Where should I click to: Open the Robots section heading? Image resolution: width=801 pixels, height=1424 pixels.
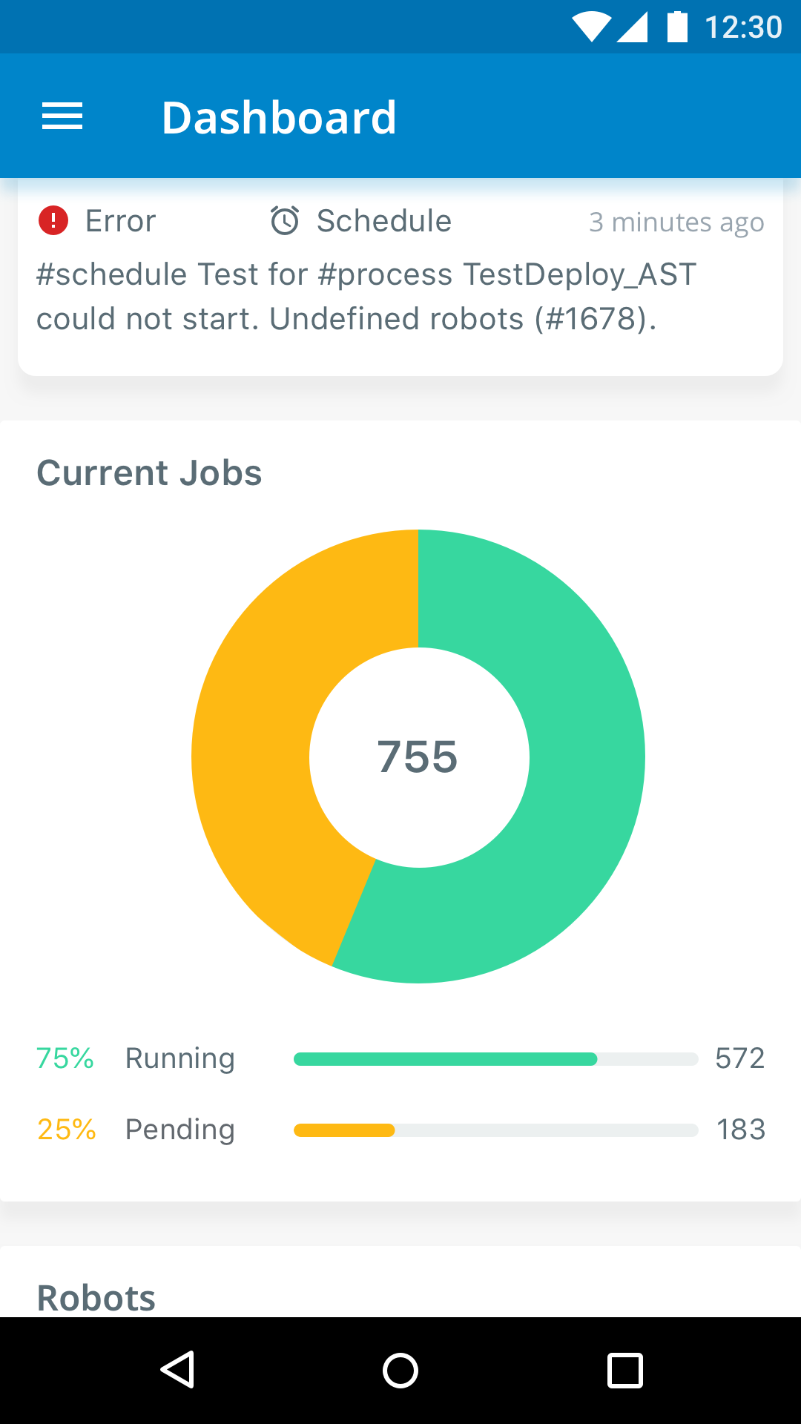[x=96, y=1298]
